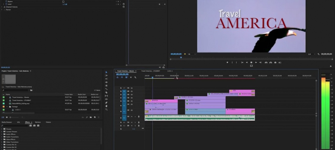Step forward one frame

pos(256,62)
